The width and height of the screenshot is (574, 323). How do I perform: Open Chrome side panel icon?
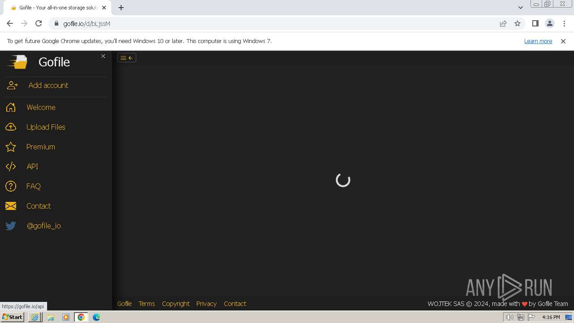[x=535, y=23]
